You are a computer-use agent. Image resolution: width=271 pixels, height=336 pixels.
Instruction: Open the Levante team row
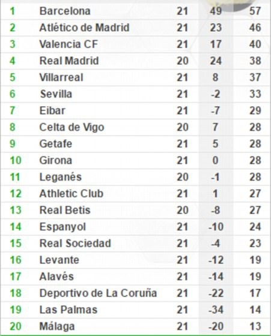point(135,260)
